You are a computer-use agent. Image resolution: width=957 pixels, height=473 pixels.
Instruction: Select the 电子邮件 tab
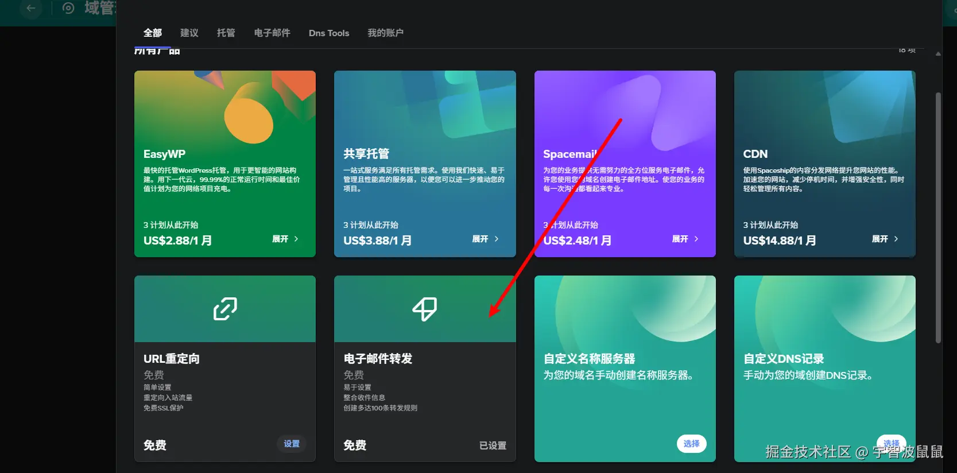click(272, 33)
